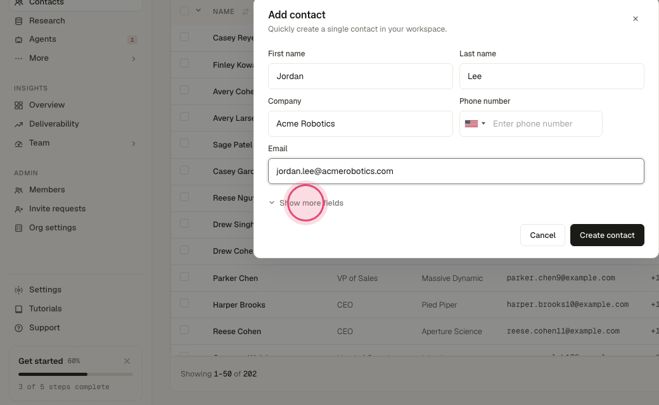Select the Reese Nguyen row checkbox
The height and width of the screenshot is (405, 659).
coord(184,196)
